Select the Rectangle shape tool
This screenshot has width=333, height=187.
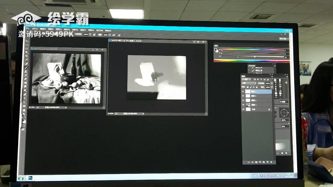click(x=24, y=106)
